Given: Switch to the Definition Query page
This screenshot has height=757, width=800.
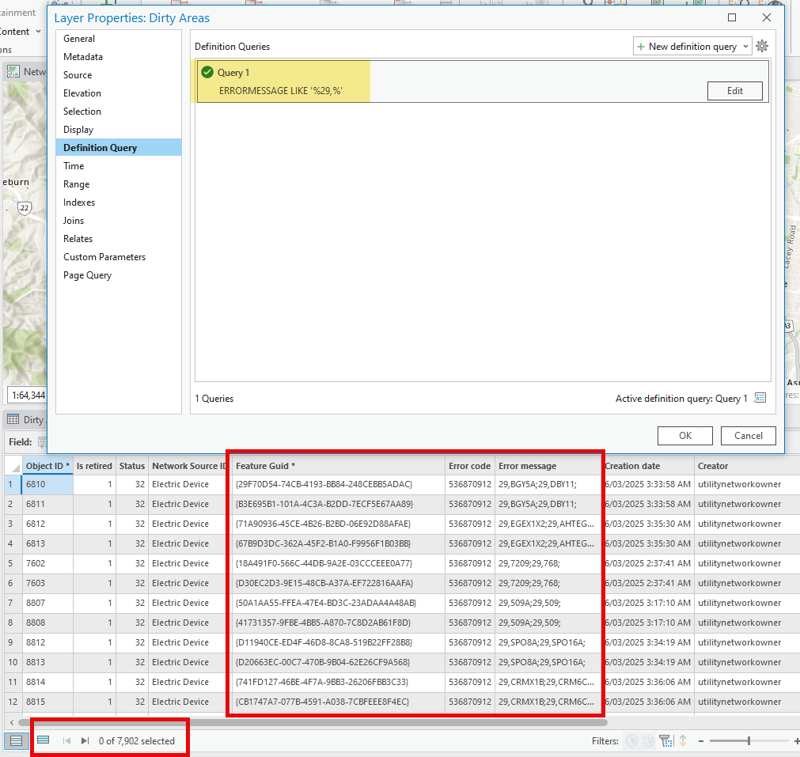Looking at the screenshot, I should click(x=99, y=147).
